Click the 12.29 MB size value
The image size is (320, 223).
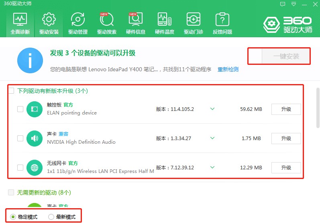pos(251,168)
